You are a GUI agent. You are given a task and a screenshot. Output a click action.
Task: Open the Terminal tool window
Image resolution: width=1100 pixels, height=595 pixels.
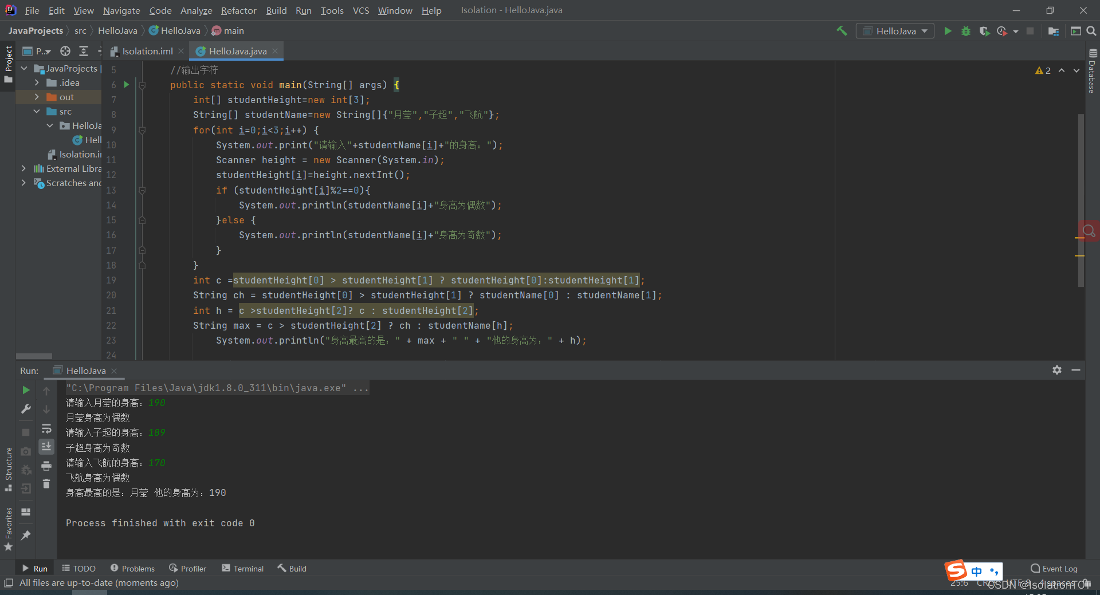coord(242,568)
